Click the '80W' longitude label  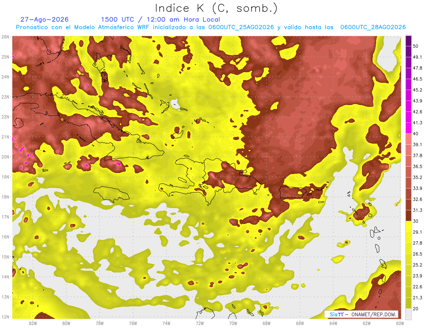click(66, 323)
